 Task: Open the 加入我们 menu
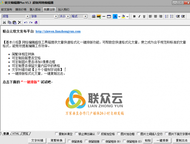(64, 9)
